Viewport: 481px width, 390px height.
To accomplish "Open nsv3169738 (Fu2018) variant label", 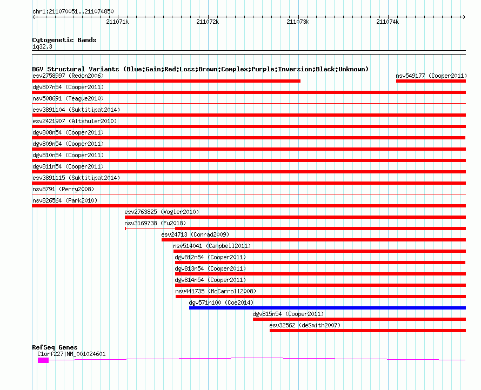I will 155,223.
